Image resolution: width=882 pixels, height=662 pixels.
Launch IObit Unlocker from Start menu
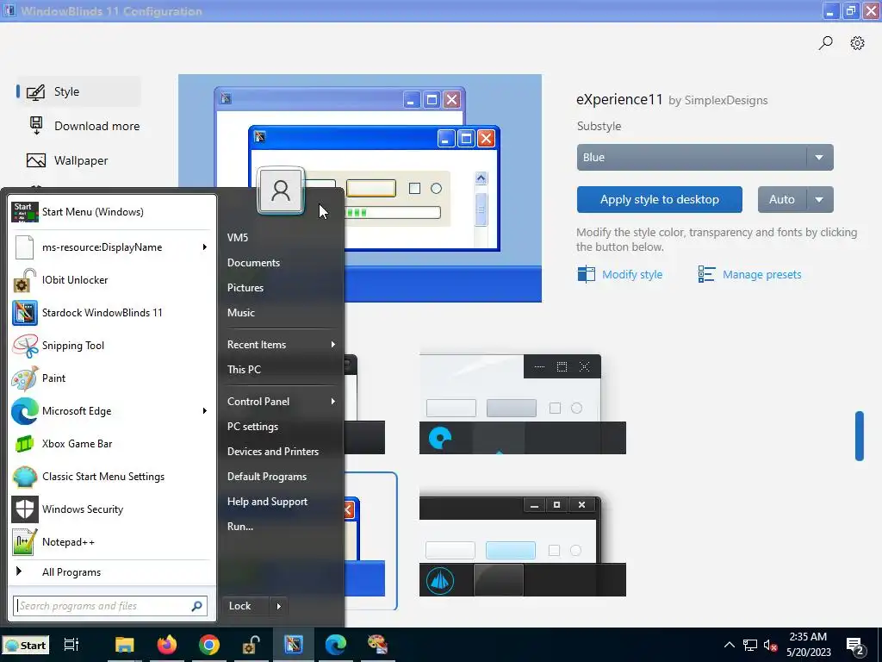tap(111, 280)
